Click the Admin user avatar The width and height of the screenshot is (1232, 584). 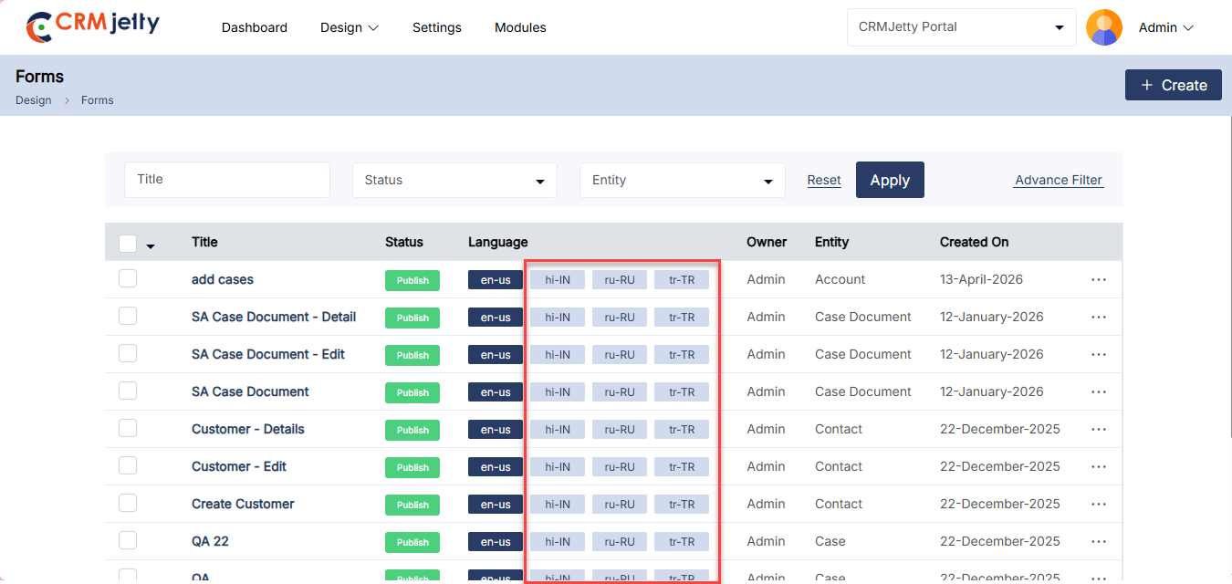point(1103,27)
